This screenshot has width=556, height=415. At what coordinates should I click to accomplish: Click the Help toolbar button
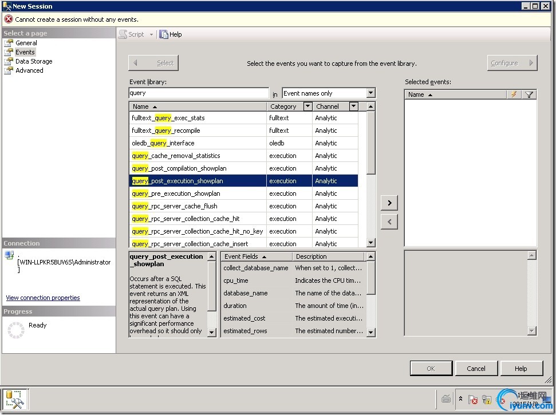click(x=171, y=34)
